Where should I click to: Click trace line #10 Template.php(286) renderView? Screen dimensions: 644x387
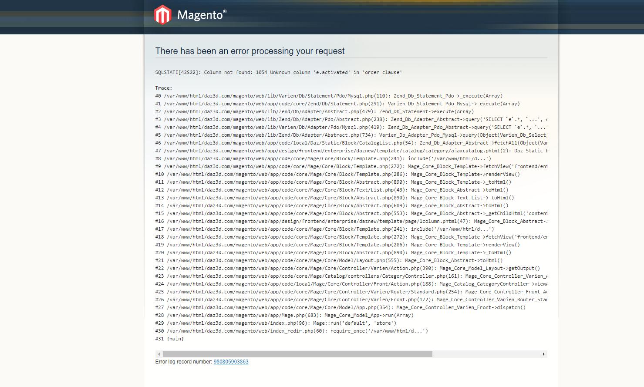pos(337,174)
